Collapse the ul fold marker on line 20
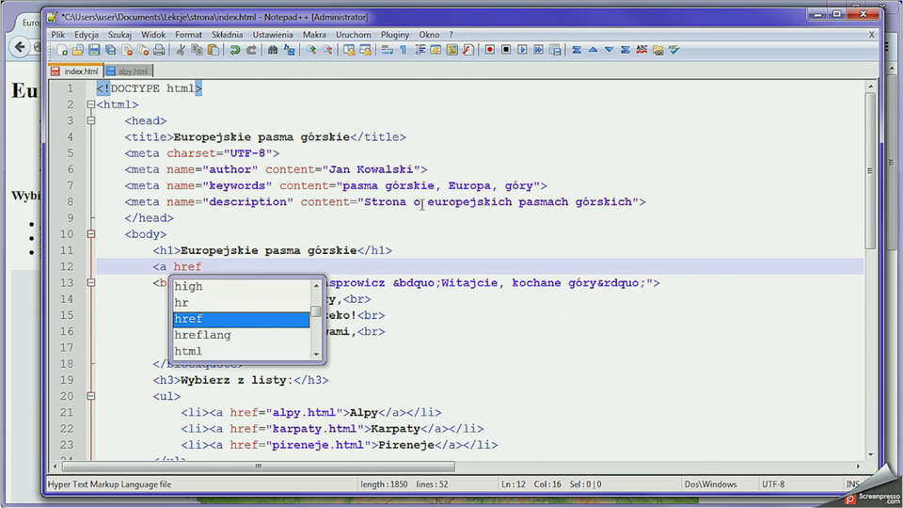This screenshot has width=903, height=508. tap(91, 396)
